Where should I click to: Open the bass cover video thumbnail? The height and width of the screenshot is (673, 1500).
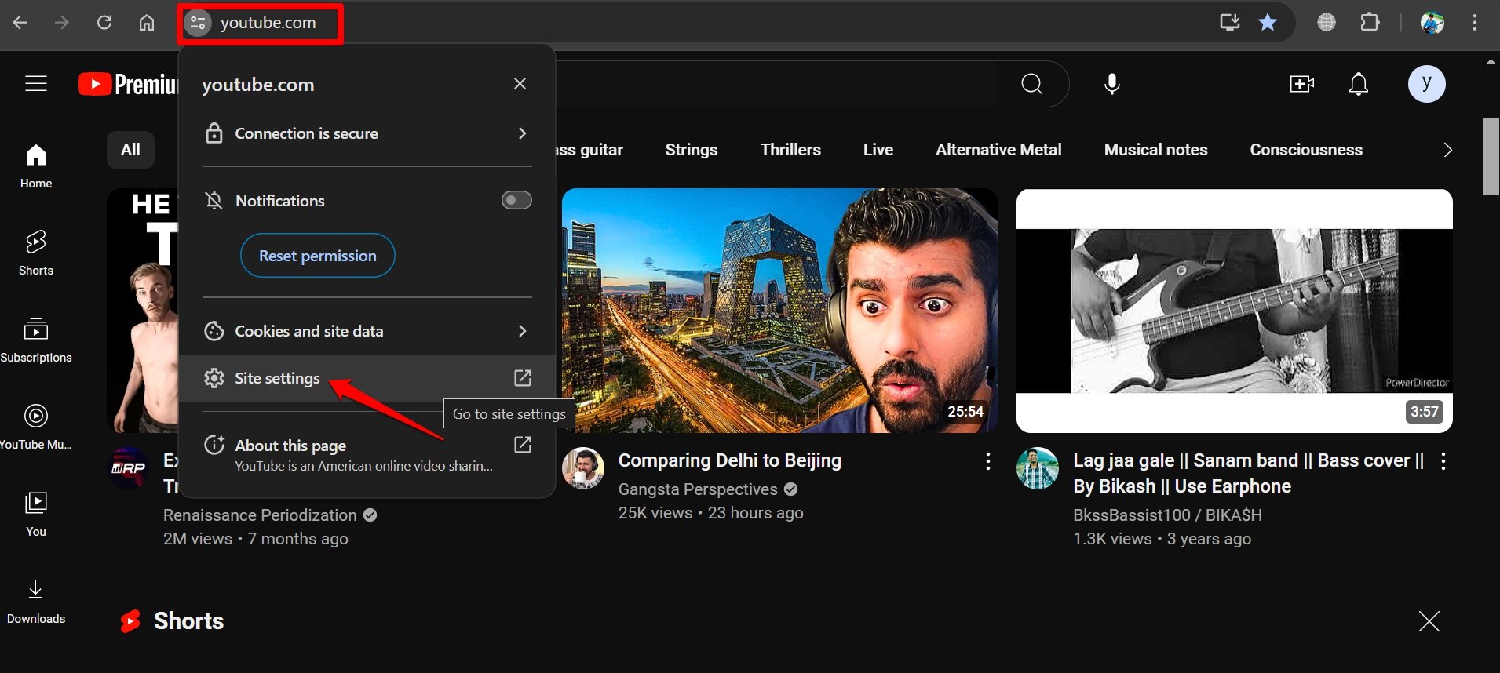tap(1235, 311)
